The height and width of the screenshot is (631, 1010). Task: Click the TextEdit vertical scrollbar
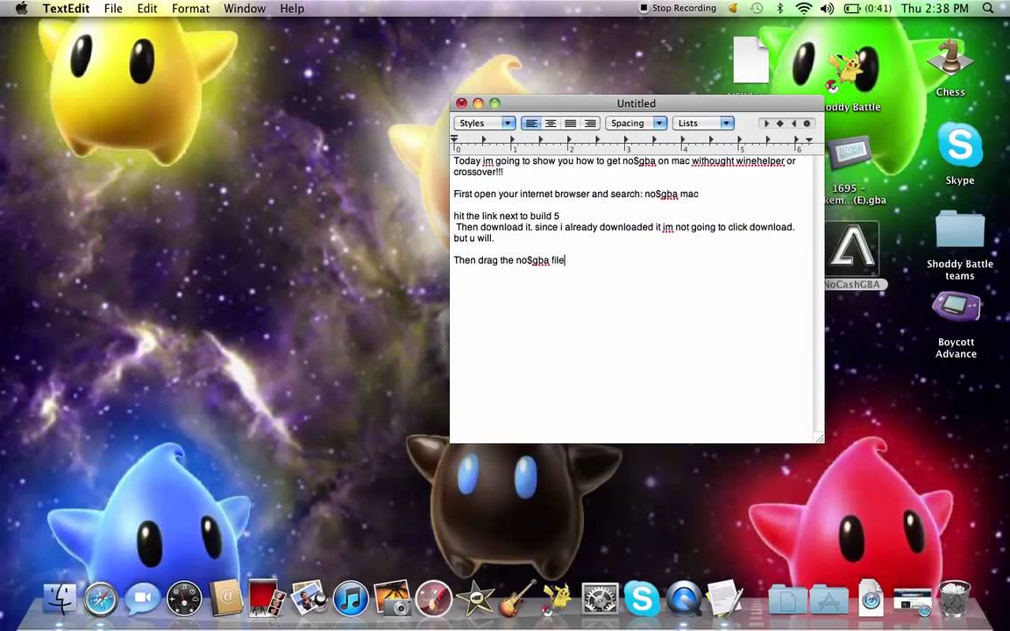click(819, 293)
